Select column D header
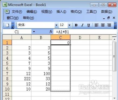 [80, 37]
